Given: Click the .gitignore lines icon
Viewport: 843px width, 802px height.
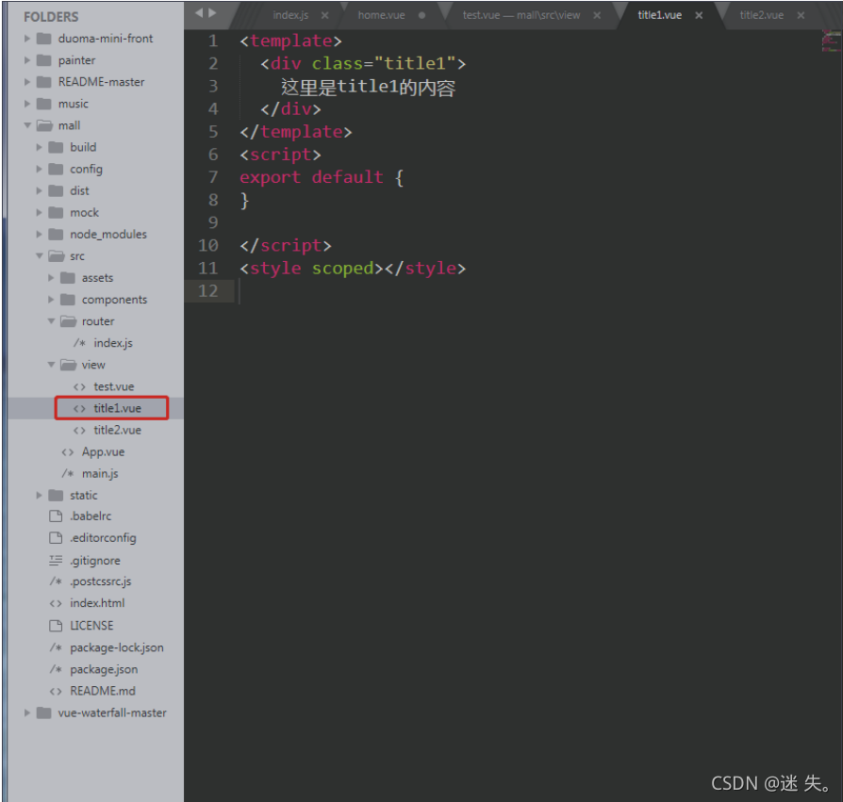Looking at the screenshot, I should 56,561.
